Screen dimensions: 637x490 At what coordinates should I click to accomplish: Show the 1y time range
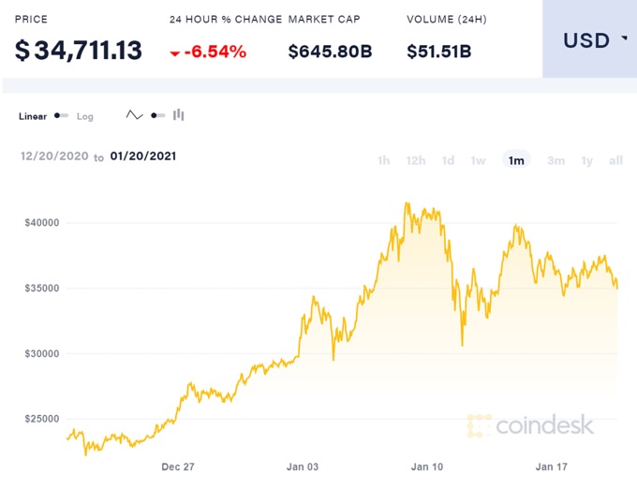click(586, 160)
